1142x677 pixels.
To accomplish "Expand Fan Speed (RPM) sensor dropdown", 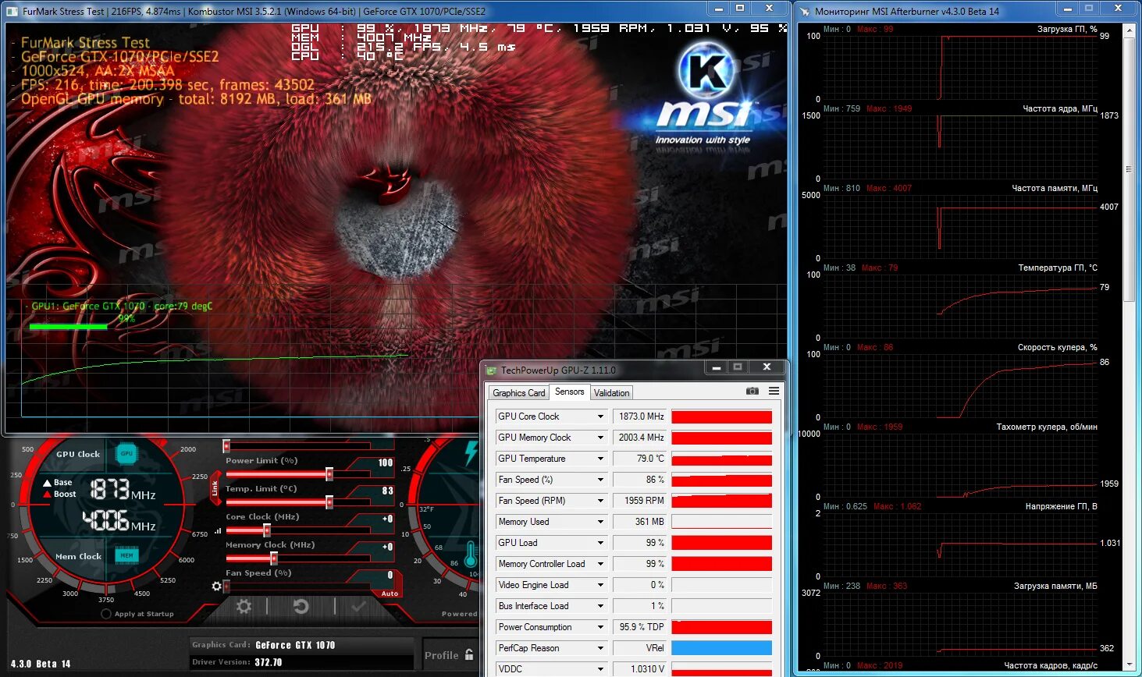I will click(x=600, y=501).
